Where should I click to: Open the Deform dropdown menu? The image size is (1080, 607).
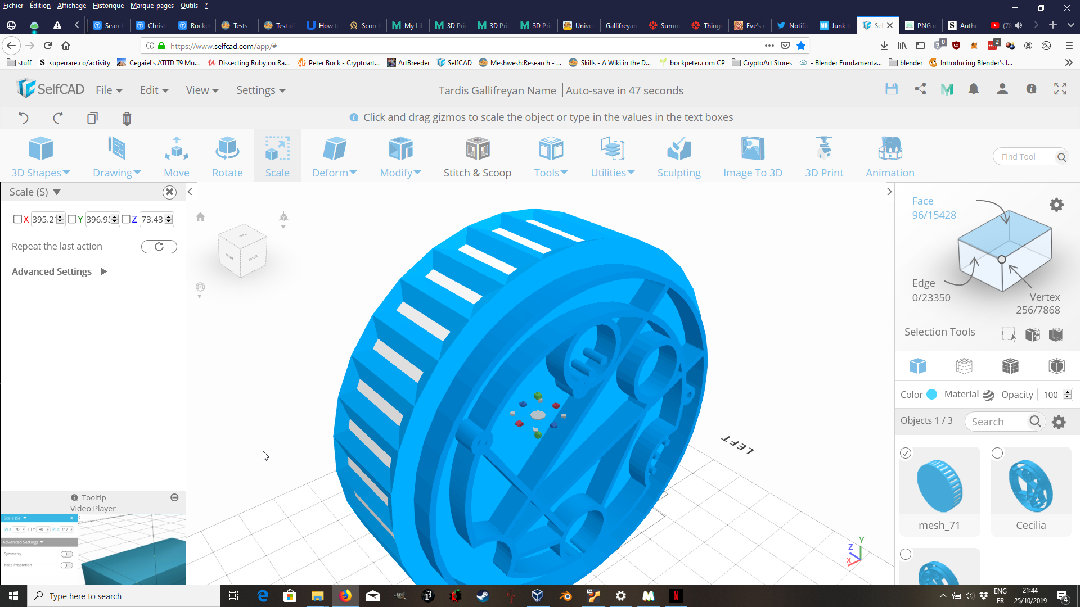[334, 173]
